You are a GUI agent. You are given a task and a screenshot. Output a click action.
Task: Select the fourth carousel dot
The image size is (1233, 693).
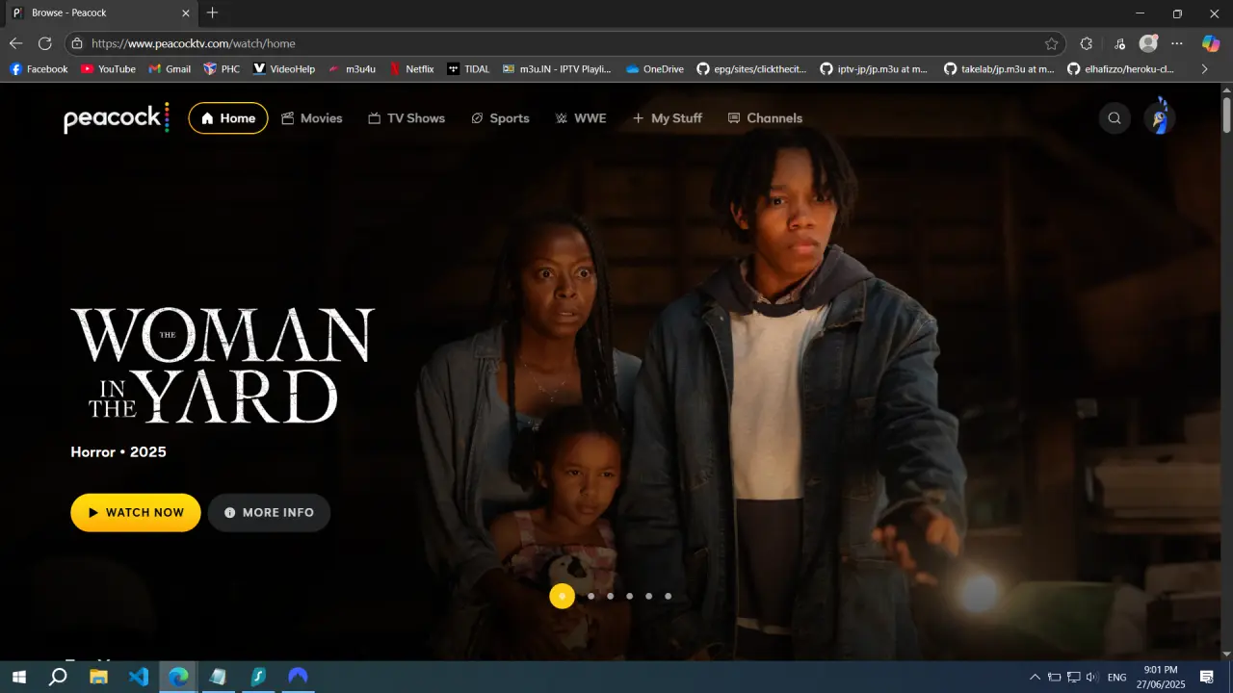click(629, 596)
